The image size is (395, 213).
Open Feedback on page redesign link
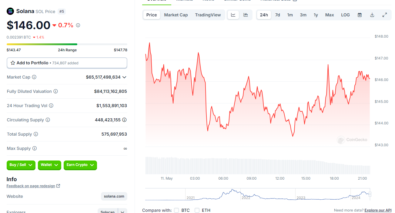(31, 186)
